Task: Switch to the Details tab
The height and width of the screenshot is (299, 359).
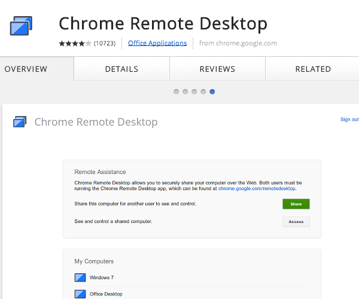Action: click(121, 69)
